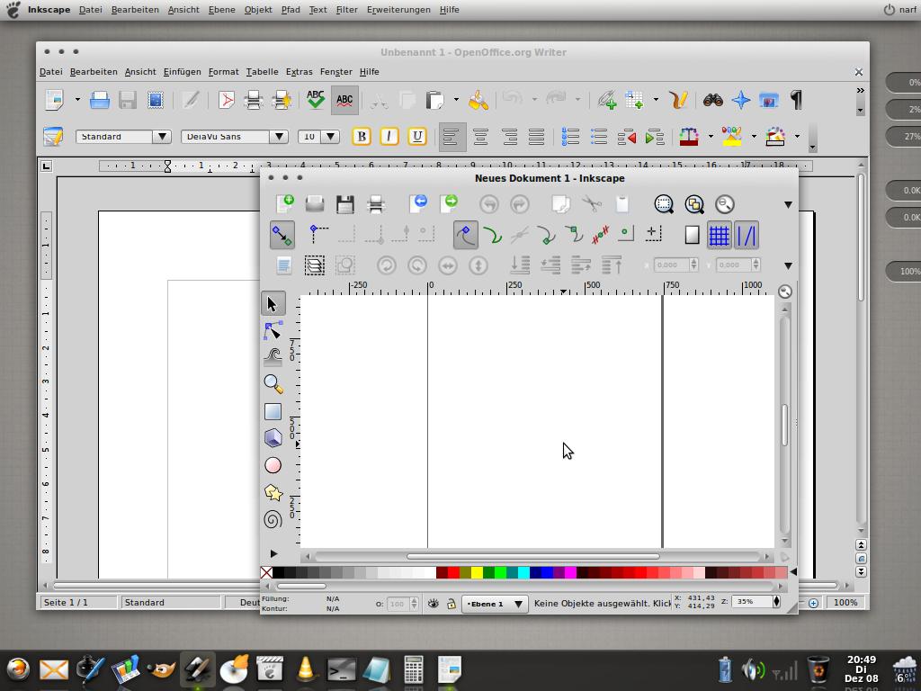Click the Writer format paintbrush icon

tap(478, 101)
